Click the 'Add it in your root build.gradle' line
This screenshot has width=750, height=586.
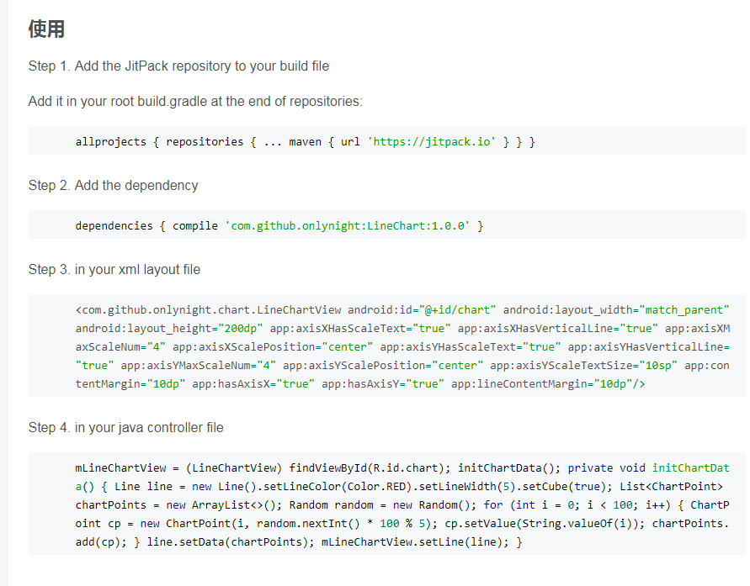195,101
